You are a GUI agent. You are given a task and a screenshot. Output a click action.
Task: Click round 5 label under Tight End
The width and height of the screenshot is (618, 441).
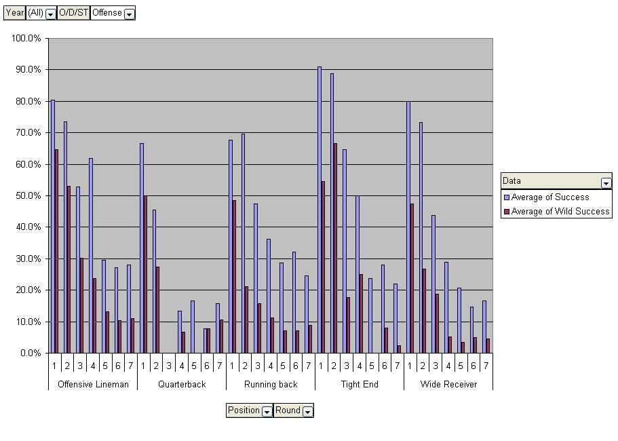[x=372, y=366]
